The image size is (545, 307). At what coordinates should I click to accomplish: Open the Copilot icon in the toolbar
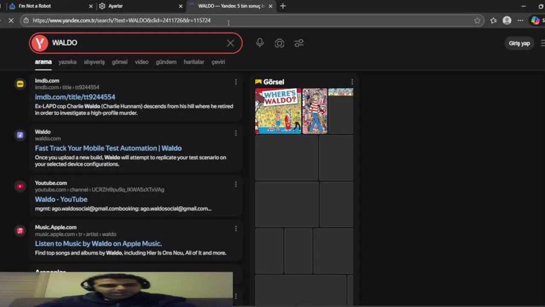click(x=535, y=20)
